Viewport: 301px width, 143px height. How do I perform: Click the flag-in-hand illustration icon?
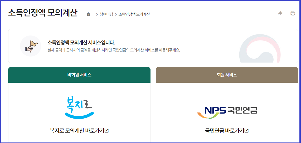click(31, 46)
